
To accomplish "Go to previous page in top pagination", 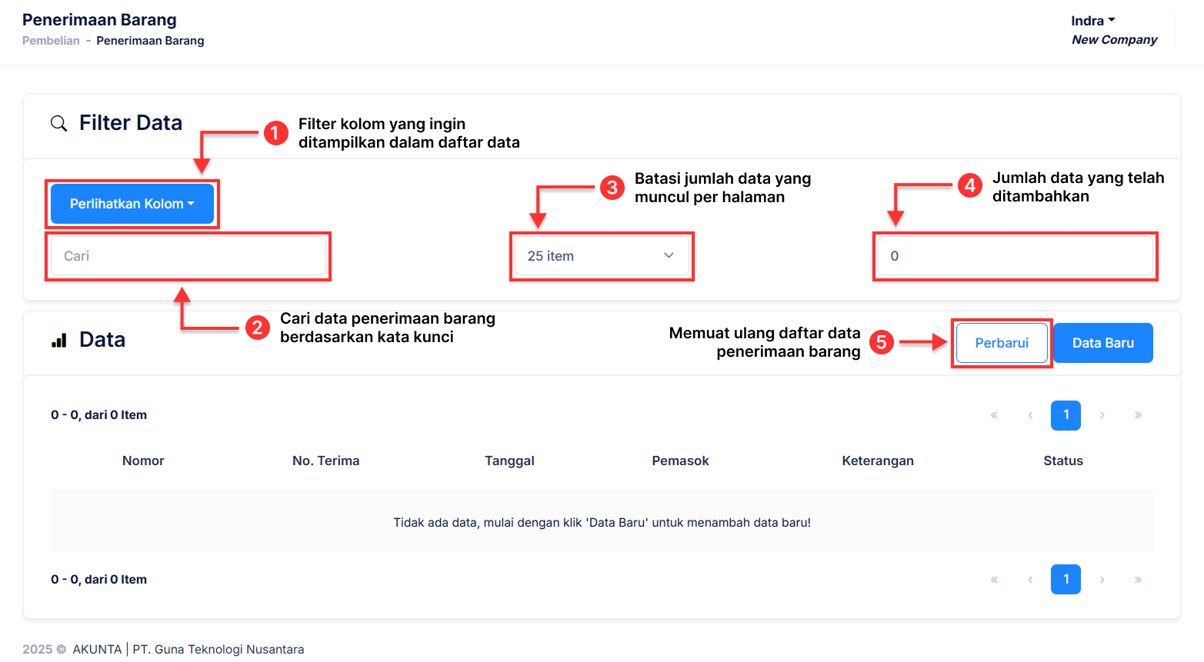I will 1030,415.
